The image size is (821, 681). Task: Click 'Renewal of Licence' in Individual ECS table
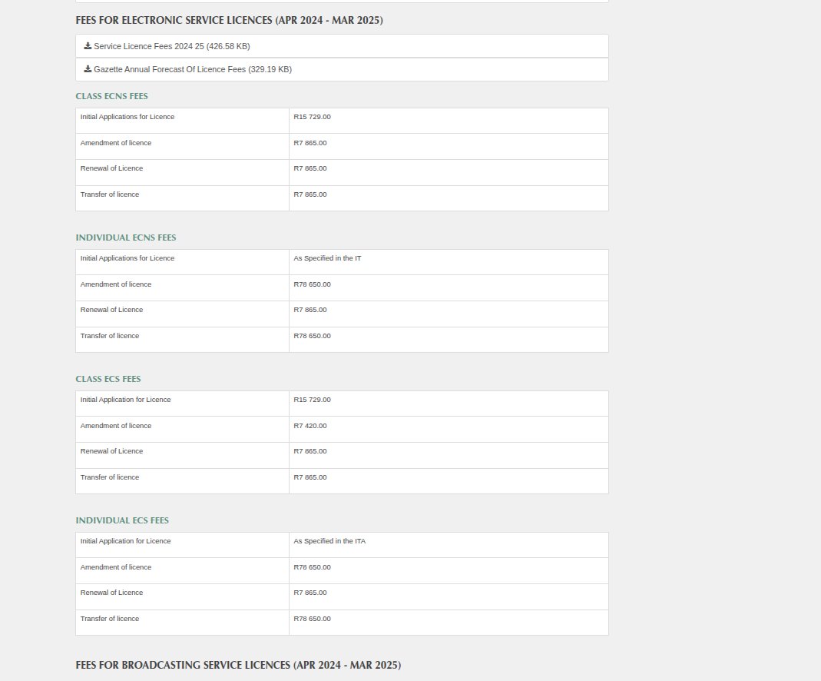coord(111,593)
